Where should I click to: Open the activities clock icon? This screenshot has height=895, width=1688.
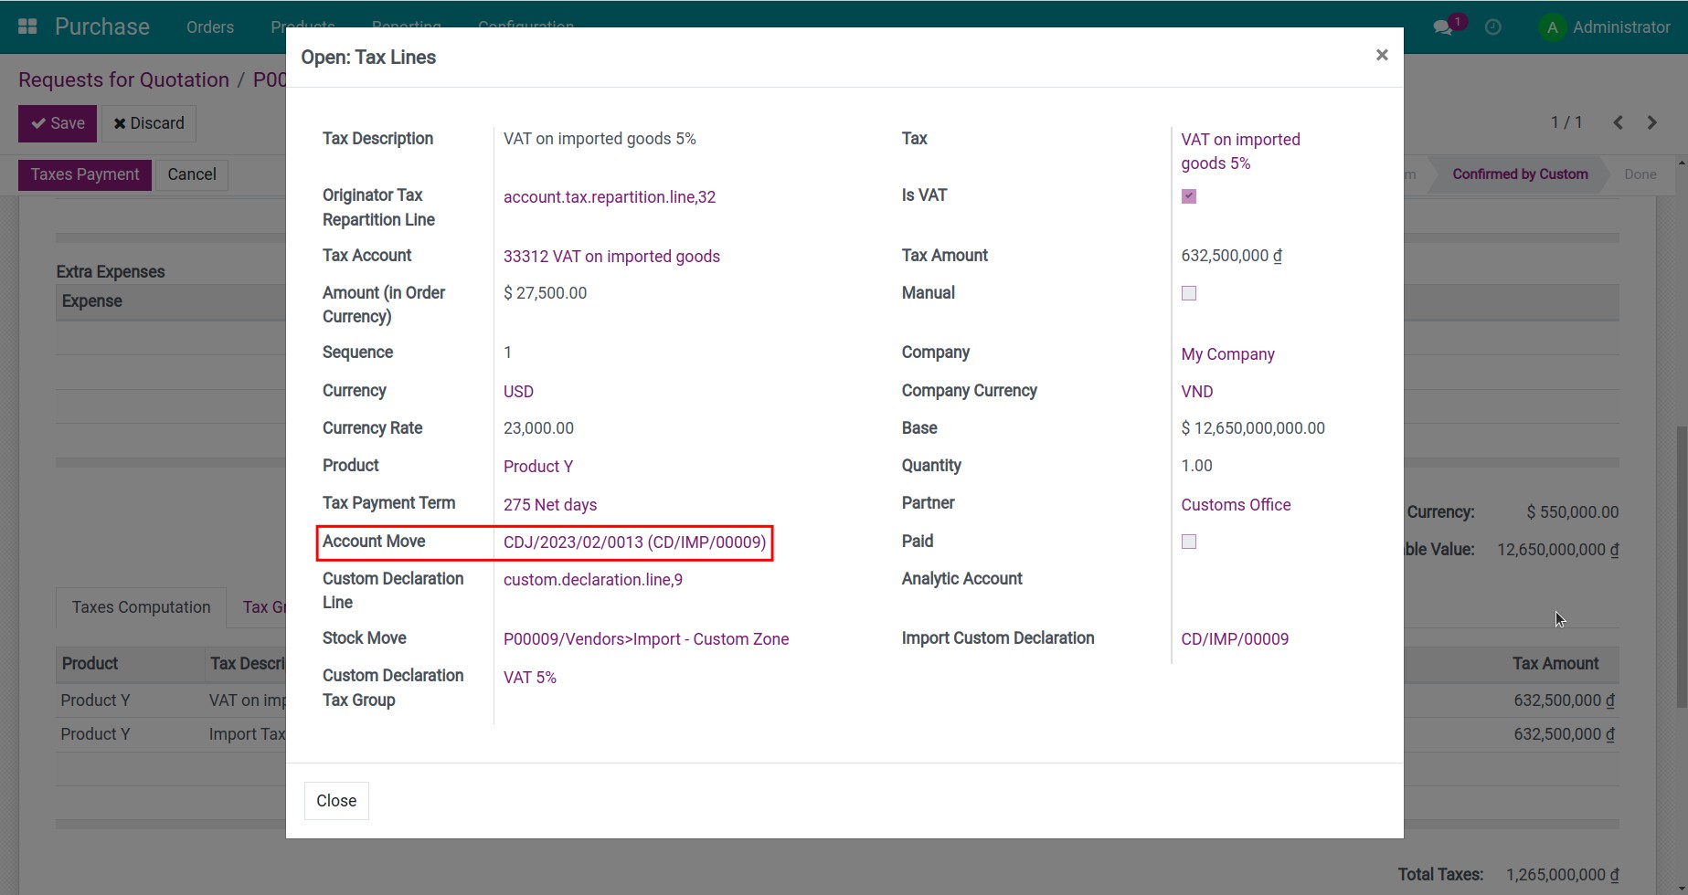click(1492, 27)
